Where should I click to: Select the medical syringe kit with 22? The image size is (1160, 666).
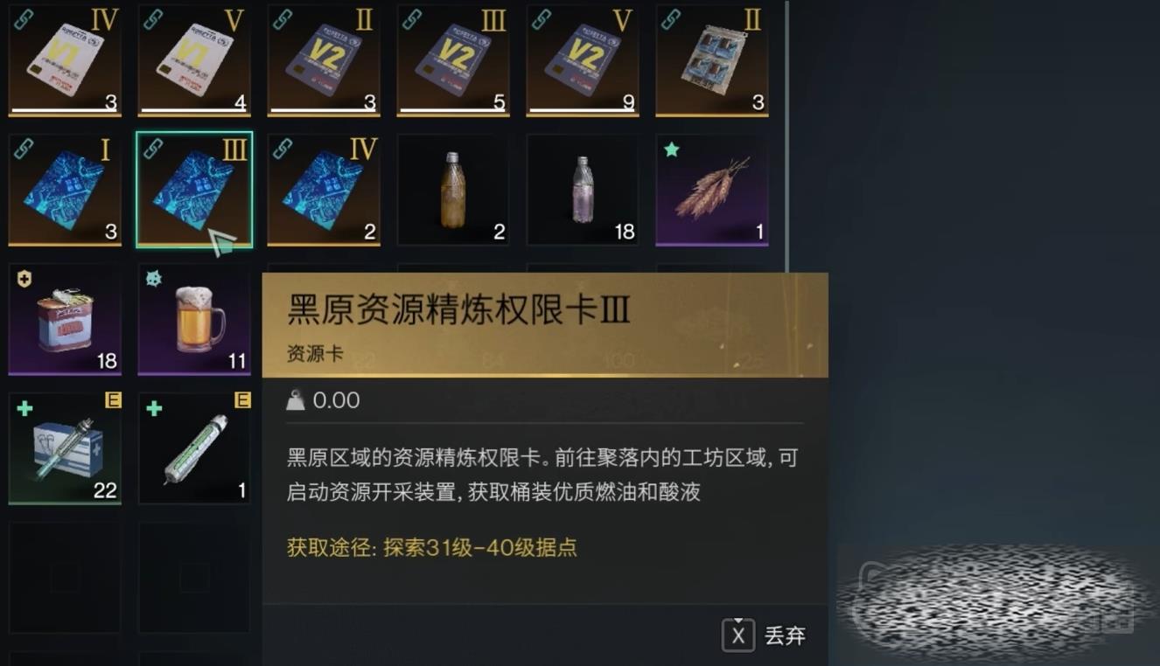(65, 448)
